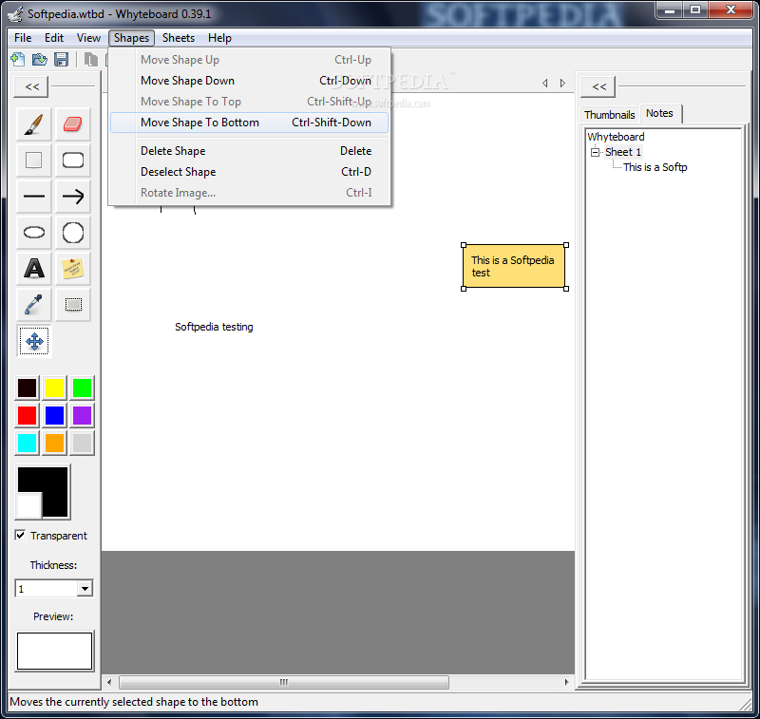Select the Line tool
This screenshot has height=719, width=760.
point(34,197)
